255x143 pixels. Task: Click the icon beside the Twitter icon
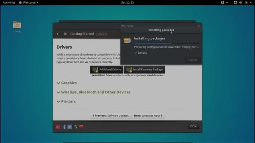(x=75, y=127)
